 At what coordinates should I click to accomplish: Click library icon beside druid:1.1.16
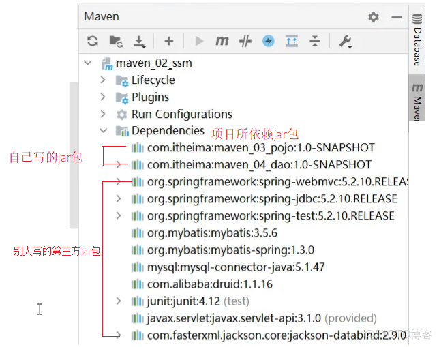(137, 284)
